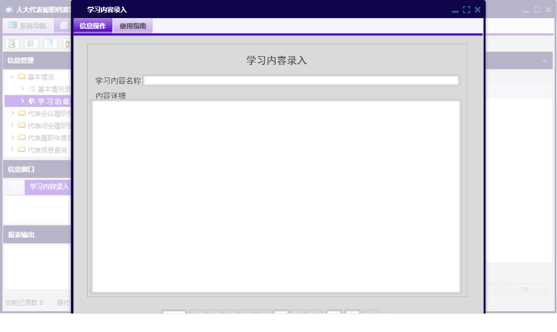Click the 代表履职年度 folder icon
This screenshot has height=332, width=557.
[x=22, y=137]
